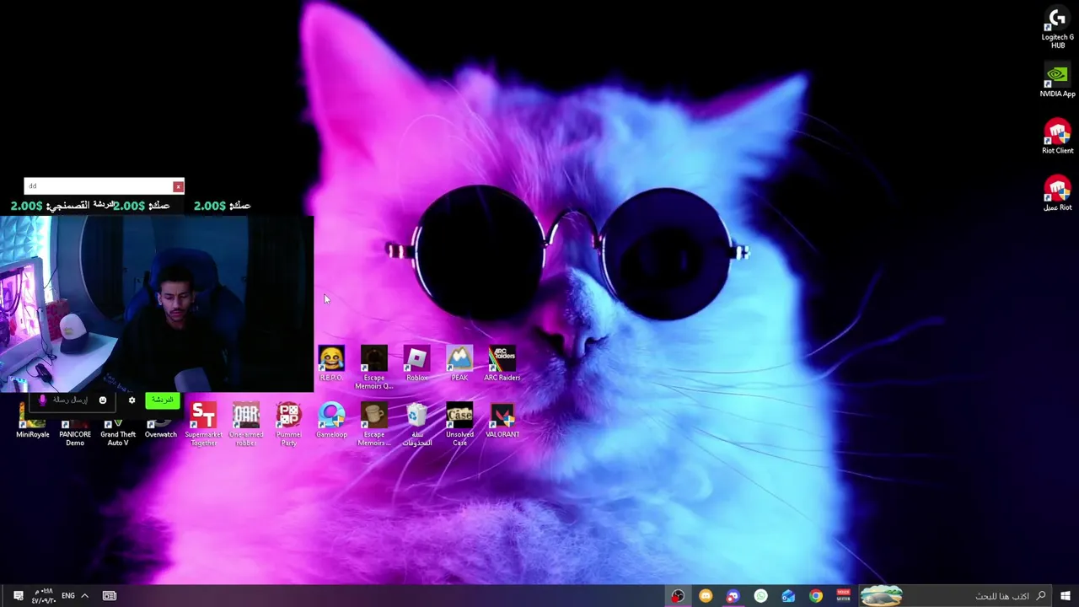The width and height of the screenshot is (1079, 607).
Task: Select the One-armed robber shortcut
Action: 246,424
